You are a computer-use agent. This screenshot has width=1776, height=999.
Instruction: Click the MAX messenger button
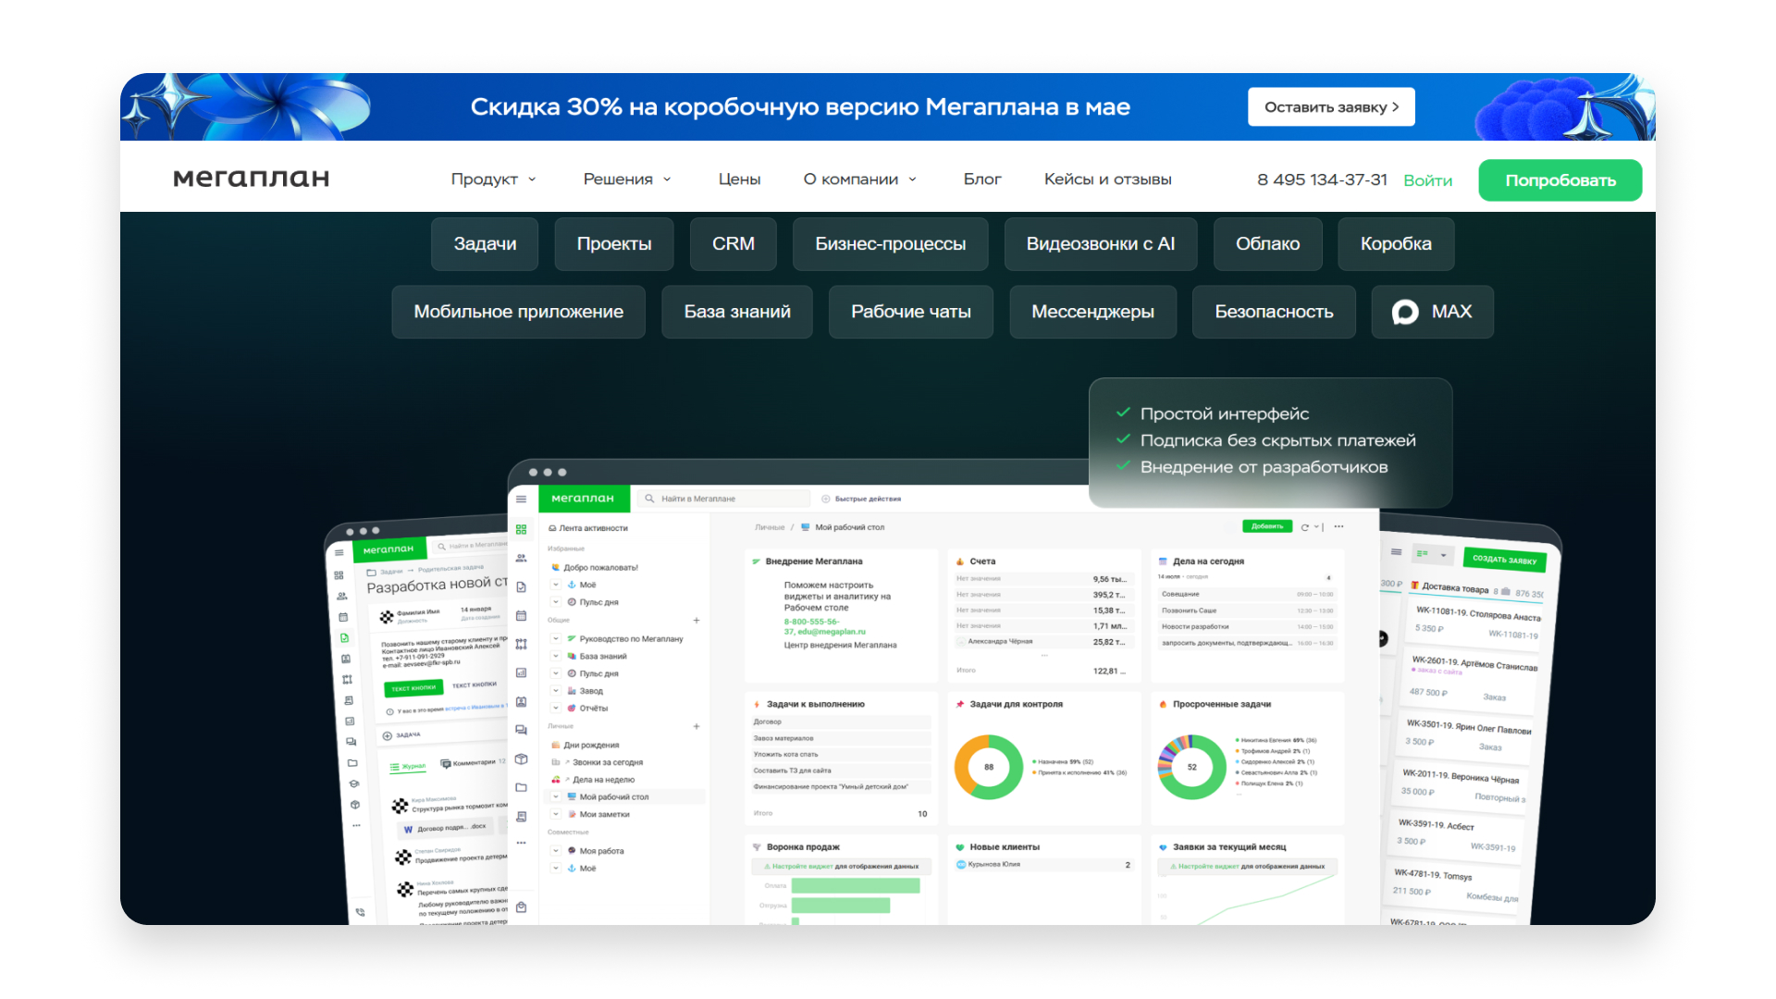pos(1432,312)
